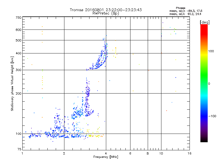
Task: Click the plot title 'Tromsø 20160801 23:22:00-23:23:43'
Action: [106, 10]
